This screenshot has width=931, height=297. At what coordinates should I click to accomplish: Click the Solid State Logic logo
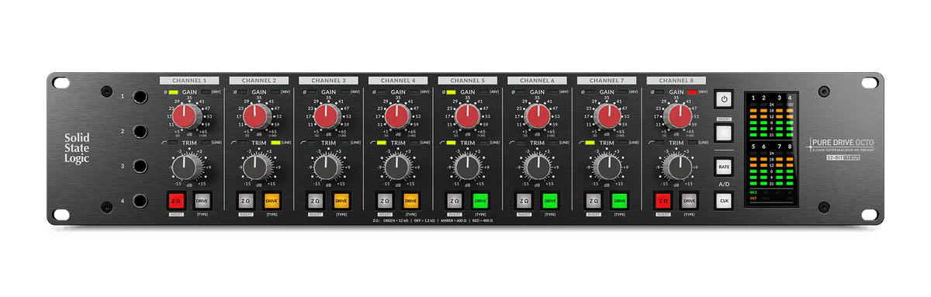point(76,148)
